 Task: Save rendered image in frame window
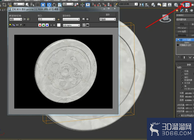pyautogui.click(x=10, y=25)
